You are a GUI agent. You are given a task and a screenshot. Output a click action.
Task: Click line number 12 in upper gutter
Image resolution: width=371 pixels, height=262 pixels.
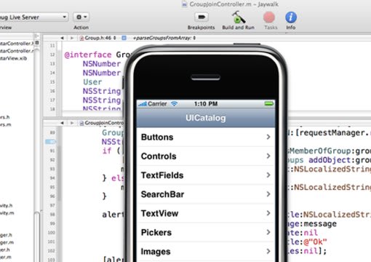(x=52, y=55)
